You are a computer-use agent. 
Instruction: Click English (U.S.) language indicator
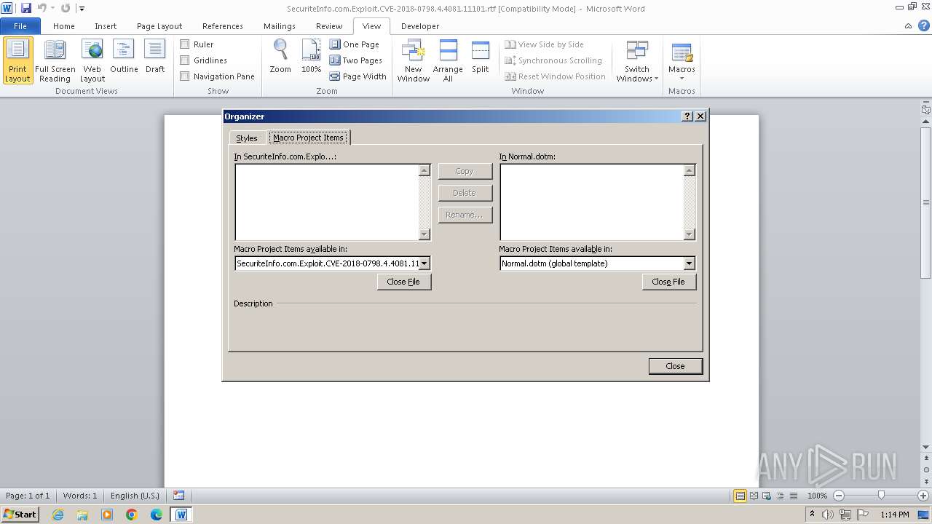click(135, 496)
